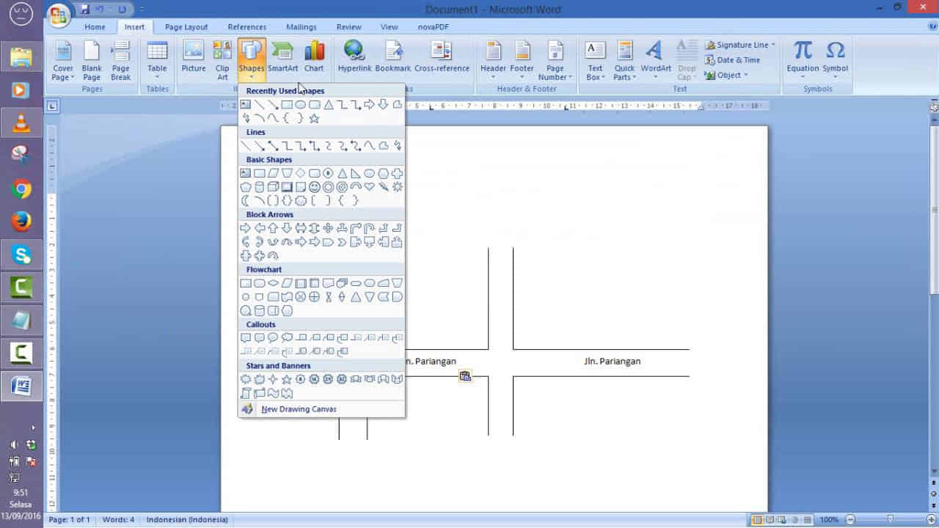The width and height of the screenshot is (939, 528).
Task: Open Google Chrome from the taskbar
Action: click(21, 189)
